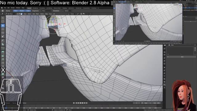Open the Edge menu

click(x=46, y=14)
